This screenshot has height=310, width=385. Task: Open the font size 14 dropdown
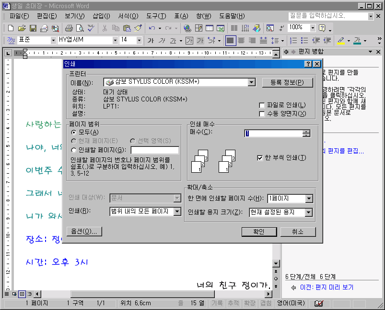[x=139, y=40]
